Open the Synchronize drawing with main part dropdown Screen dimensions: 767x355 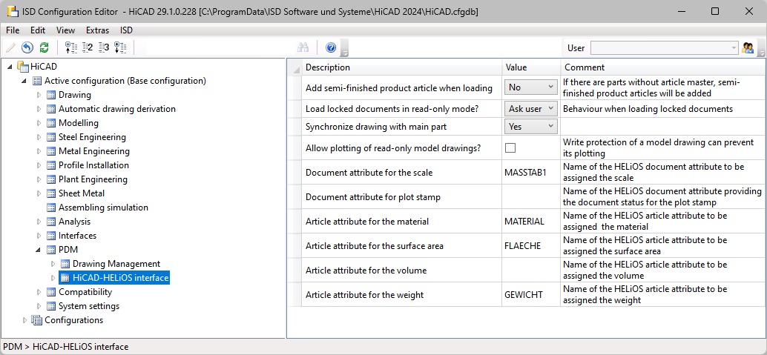(530, 126)
